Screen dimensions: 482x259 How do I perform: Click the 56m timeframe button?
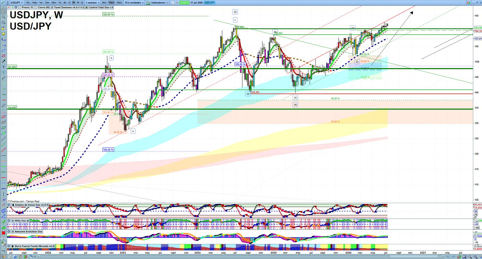coord(54,2)
